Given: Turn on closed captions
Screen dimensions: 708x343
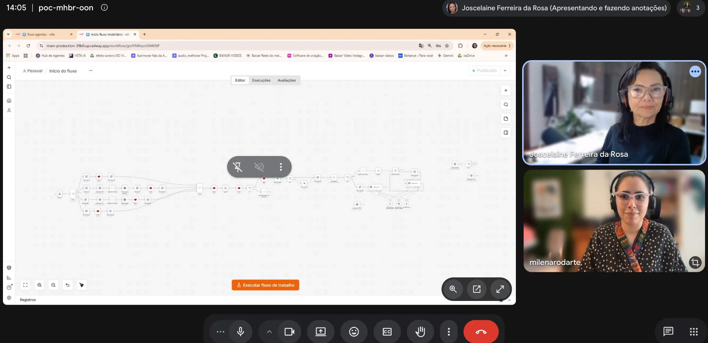Looking at the screenshot, I should point(387,332).
